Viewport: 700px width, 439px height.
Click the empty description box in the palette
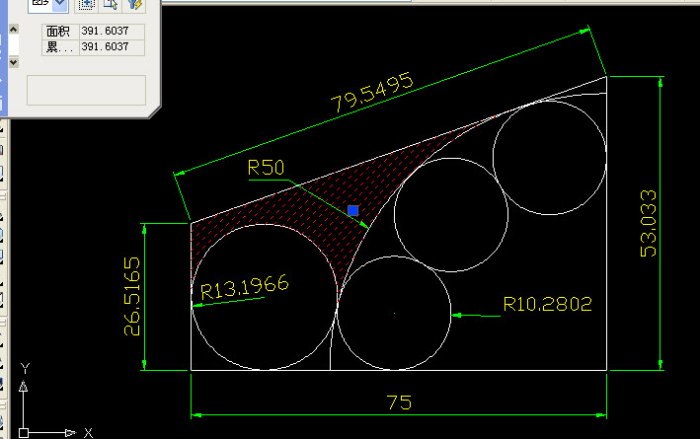click(86, 90)
